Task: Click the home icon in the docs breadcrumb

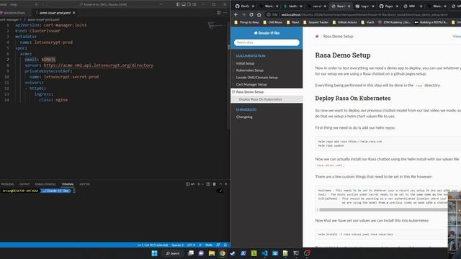Action: [x=317, y=37]
